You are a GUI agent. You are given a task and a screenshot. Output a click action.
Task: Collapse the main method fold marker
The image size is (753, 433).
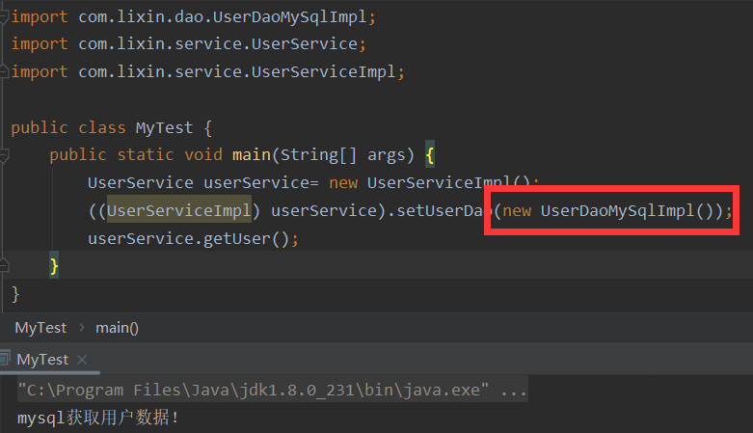point(4,155)
